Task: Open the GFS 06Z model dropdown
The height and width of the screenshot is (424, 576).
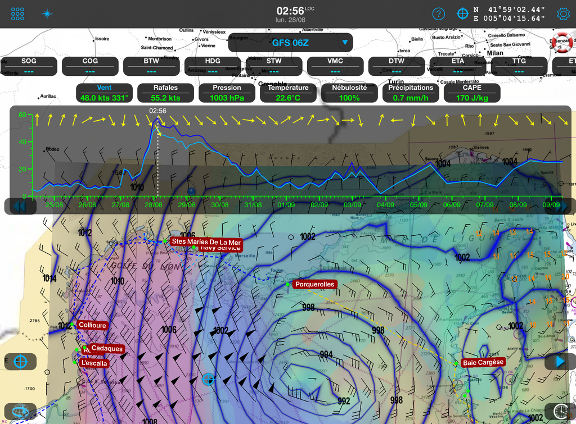Action: click(290, 43)
